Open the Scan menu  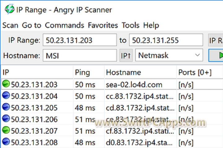coord(10,25)
